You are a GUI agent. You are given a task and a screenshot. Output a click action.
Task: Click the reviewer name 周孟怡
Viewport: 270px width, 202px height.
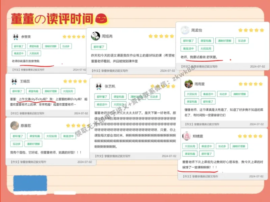click(x=197, y=30)
